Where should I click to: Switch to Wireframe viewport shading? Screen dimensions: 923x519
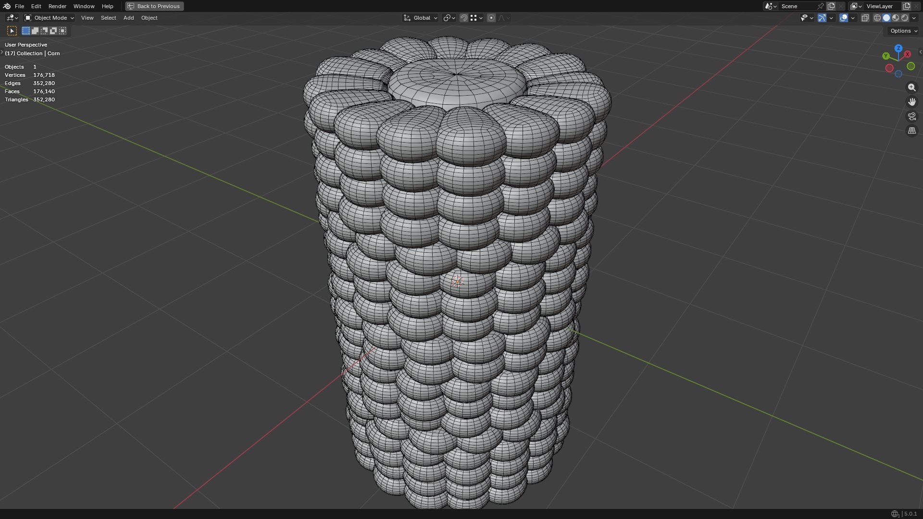877,18
